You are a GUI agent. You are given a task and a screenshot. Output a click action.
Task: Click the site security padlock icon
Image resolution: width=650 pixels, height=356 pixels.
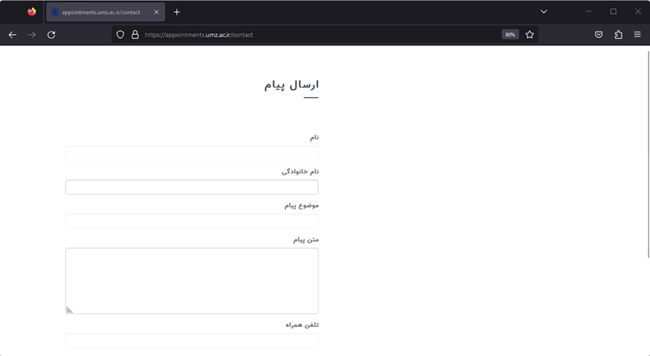click(x=135, y=35)
